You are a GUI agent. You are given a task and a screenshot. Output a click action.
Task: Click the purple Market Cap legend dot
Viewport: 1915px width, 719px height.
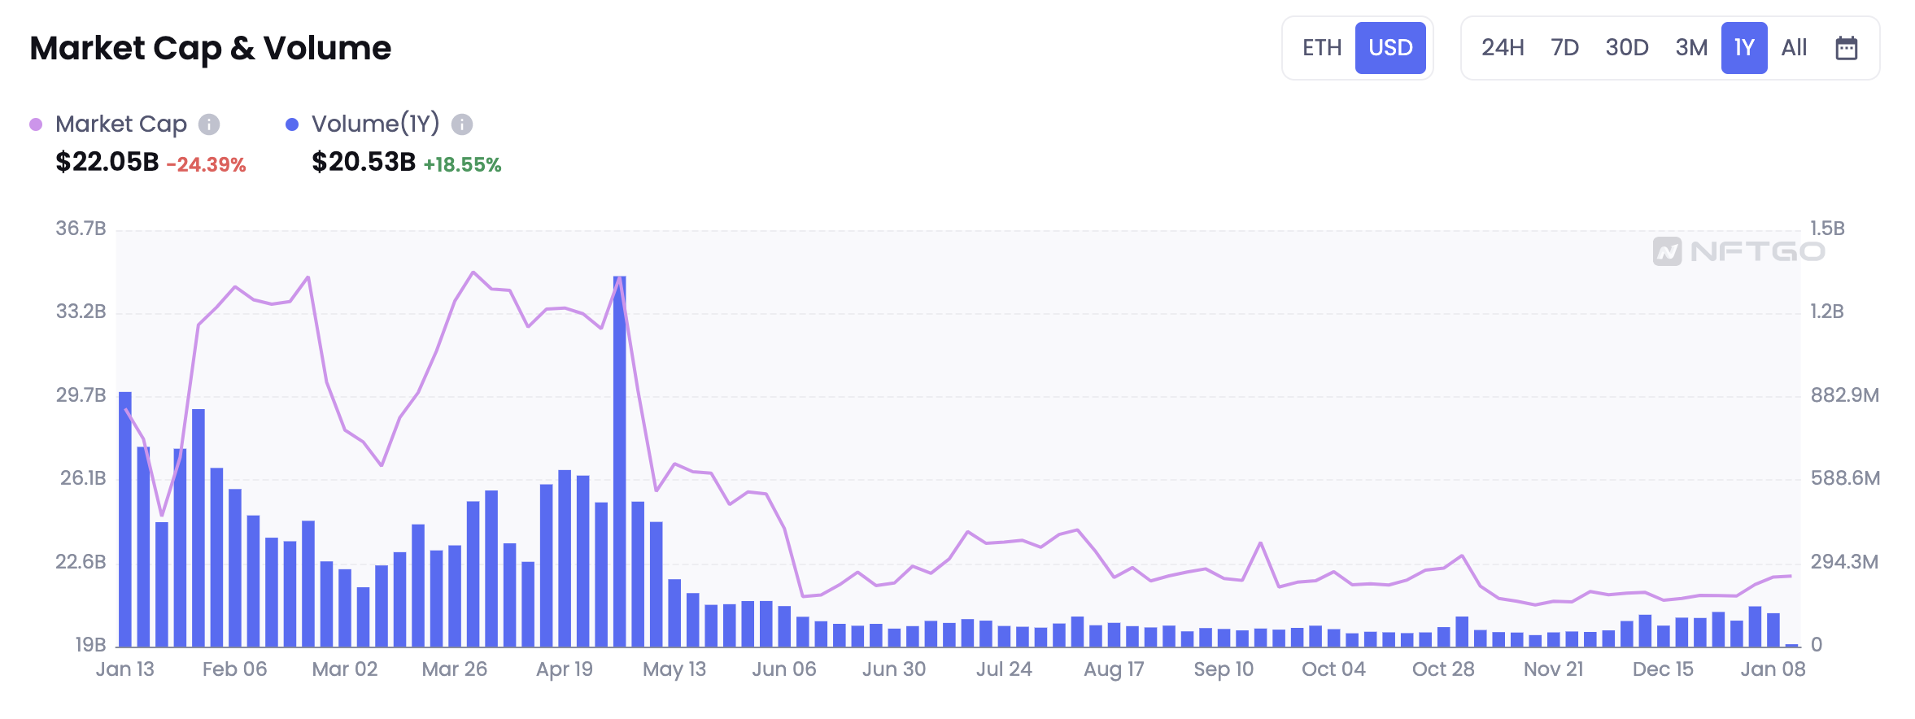point(36,124)
